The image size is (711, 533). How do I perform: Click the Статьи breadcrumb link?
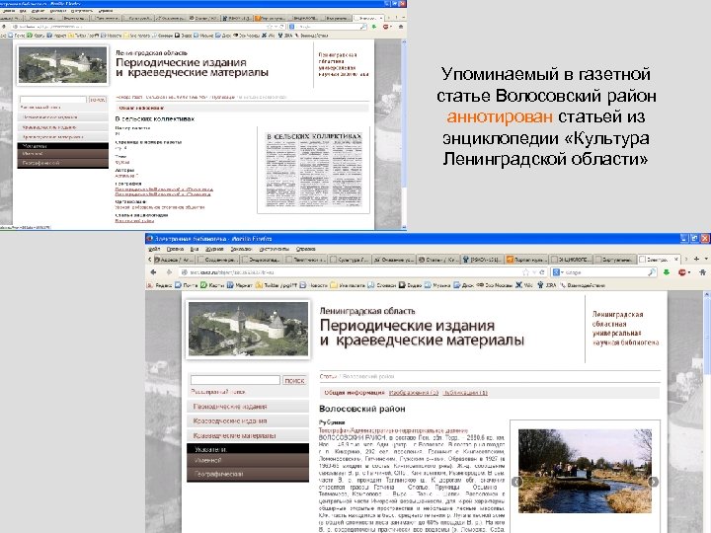(328, 377)
